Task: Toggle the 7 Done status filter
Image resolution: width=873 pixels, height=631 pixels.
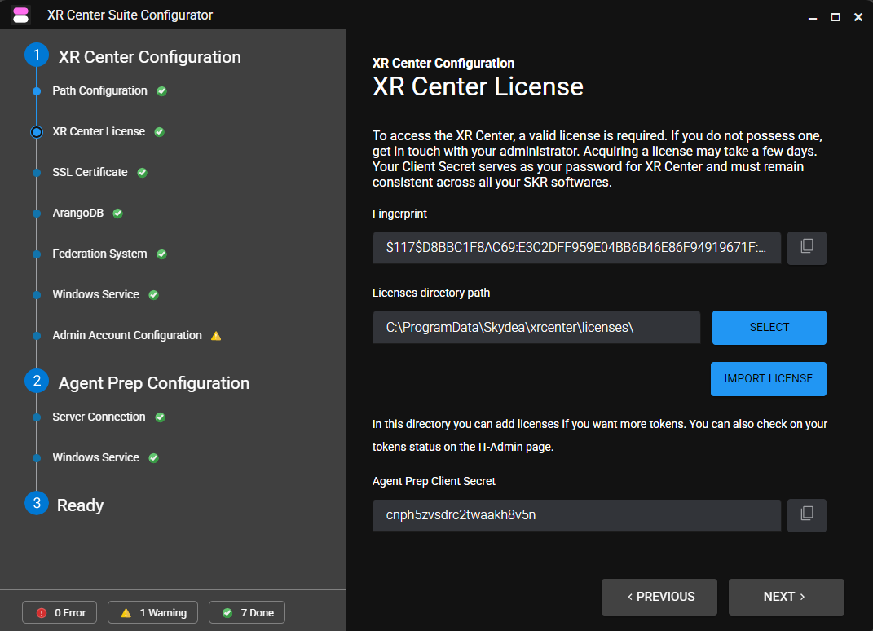Action: coord(247,613)
